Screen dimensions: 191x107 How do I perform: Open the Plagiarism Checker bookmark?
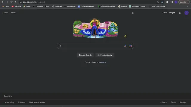pyautogui.click(x=107, y=7)
